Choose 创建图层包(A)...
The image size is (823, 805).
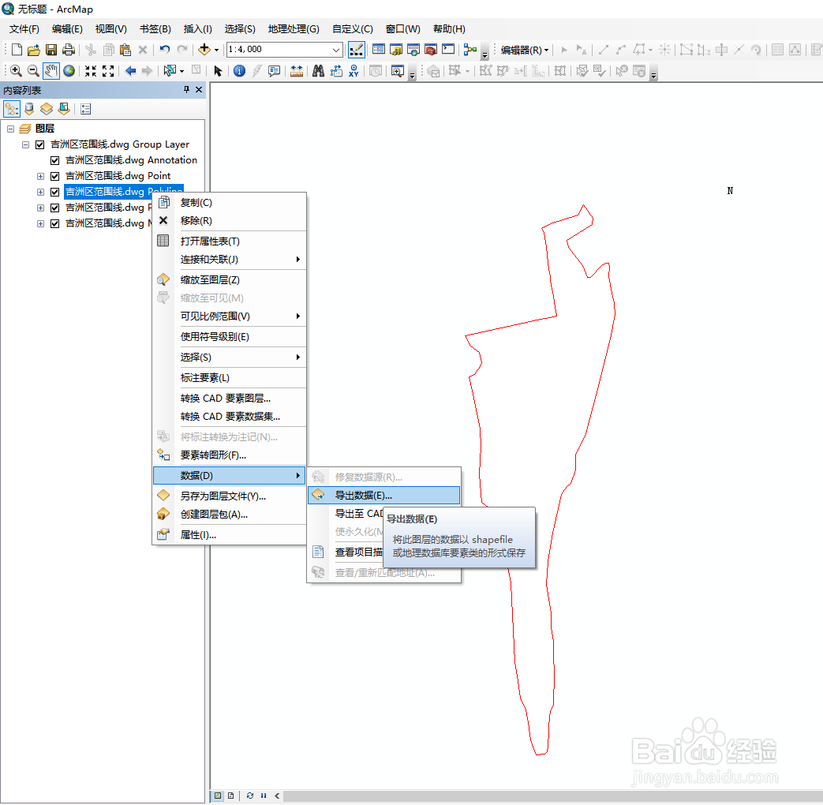(230, 514)
